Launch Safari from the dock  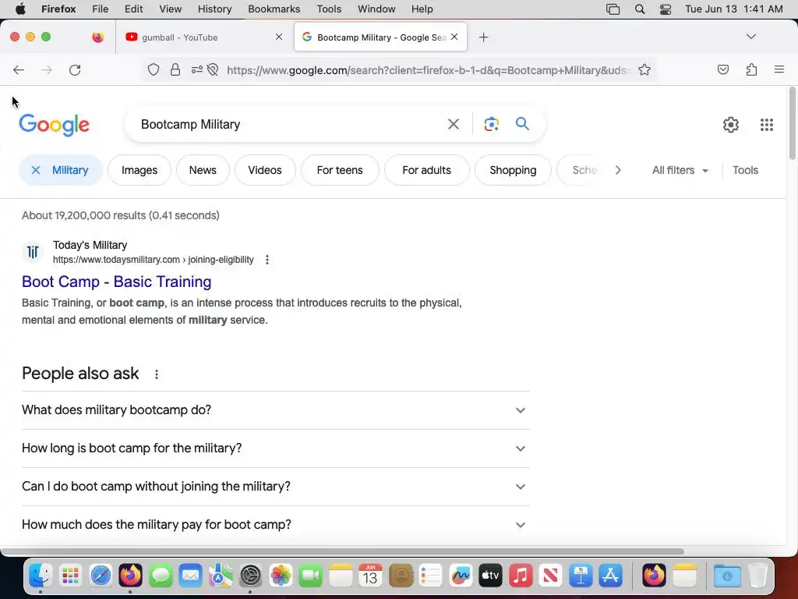[x=101, y=576]
